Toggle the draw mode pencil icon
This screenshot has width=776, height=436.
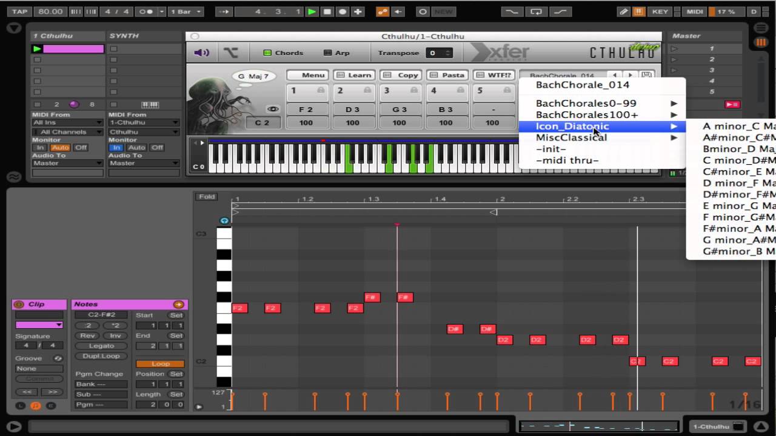coord(624,12)
